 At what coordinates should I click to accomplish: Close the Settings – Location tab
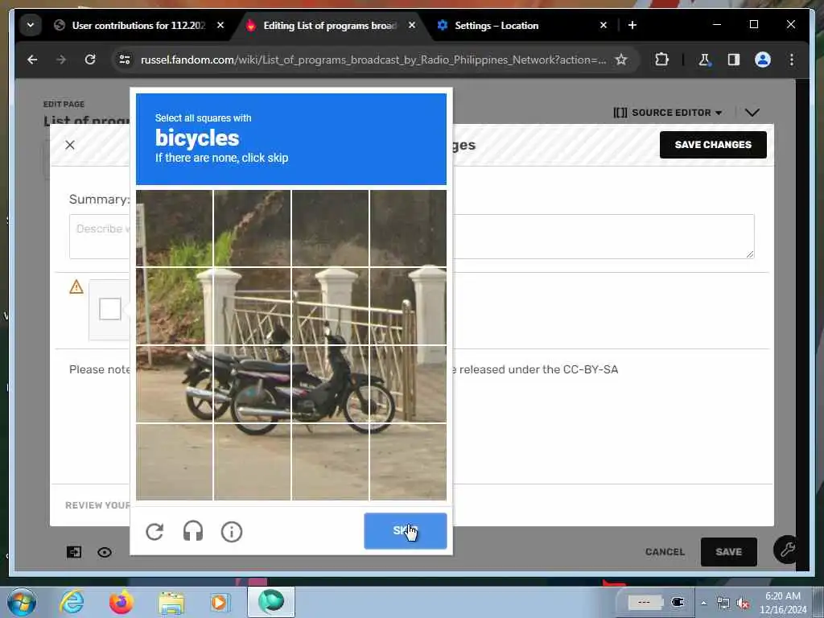pos(604,25)
